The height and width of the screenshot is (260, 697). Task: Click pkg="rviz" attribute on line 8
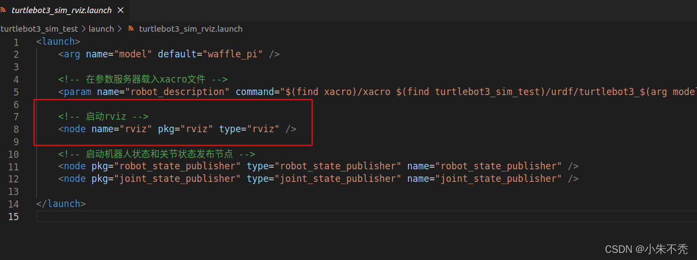tap(186, 129)
